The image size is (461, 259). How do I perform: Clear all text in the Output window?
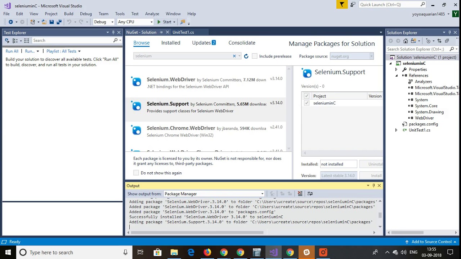click(x=300, y=194)
